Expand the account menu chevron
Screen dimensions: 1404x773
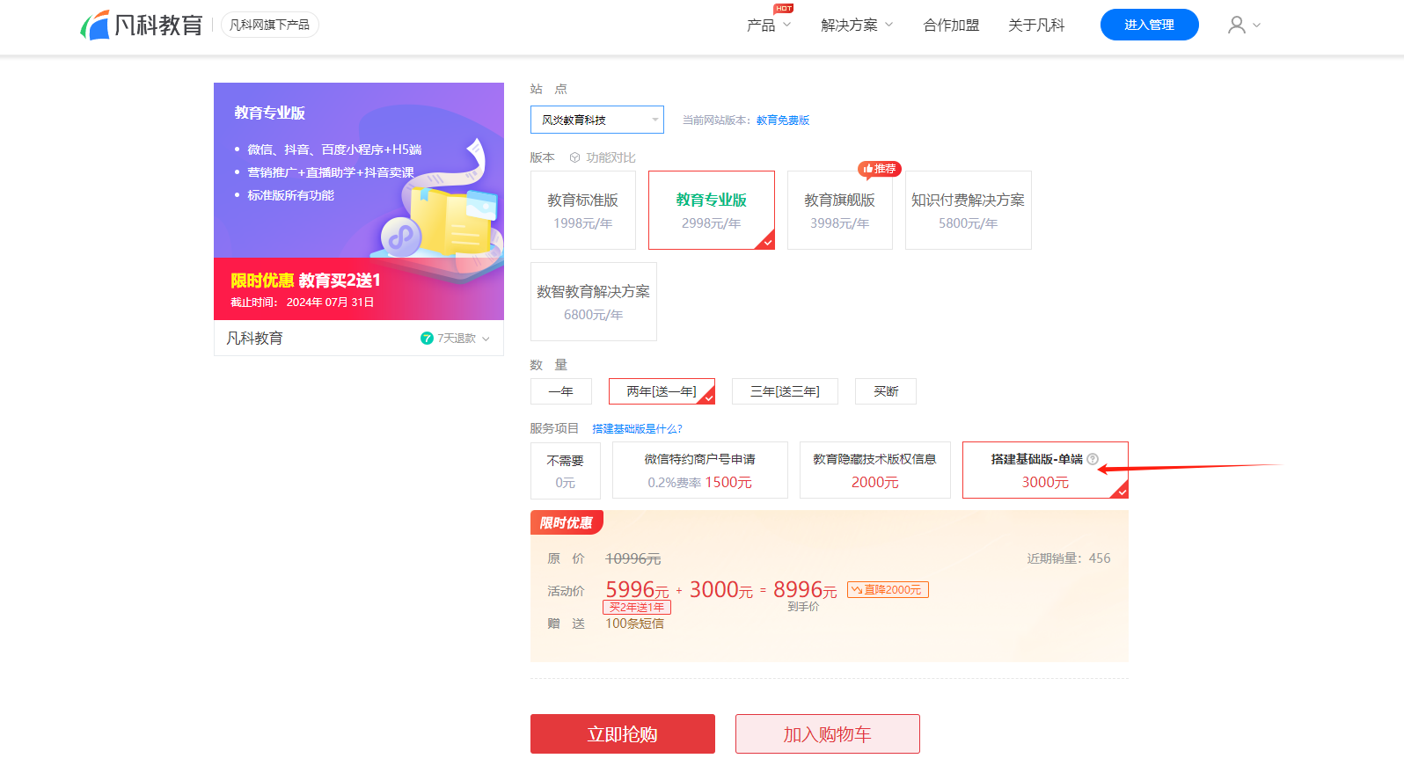coord(1256,26)
